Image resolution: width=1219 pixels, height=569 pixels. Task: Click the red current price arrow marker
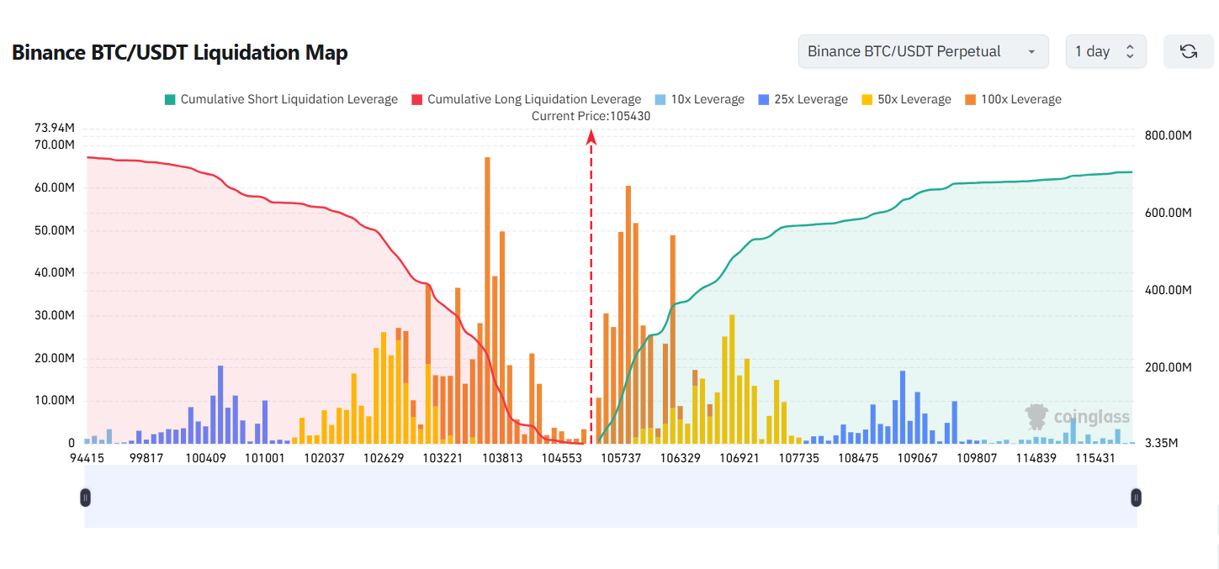(591, 139)
